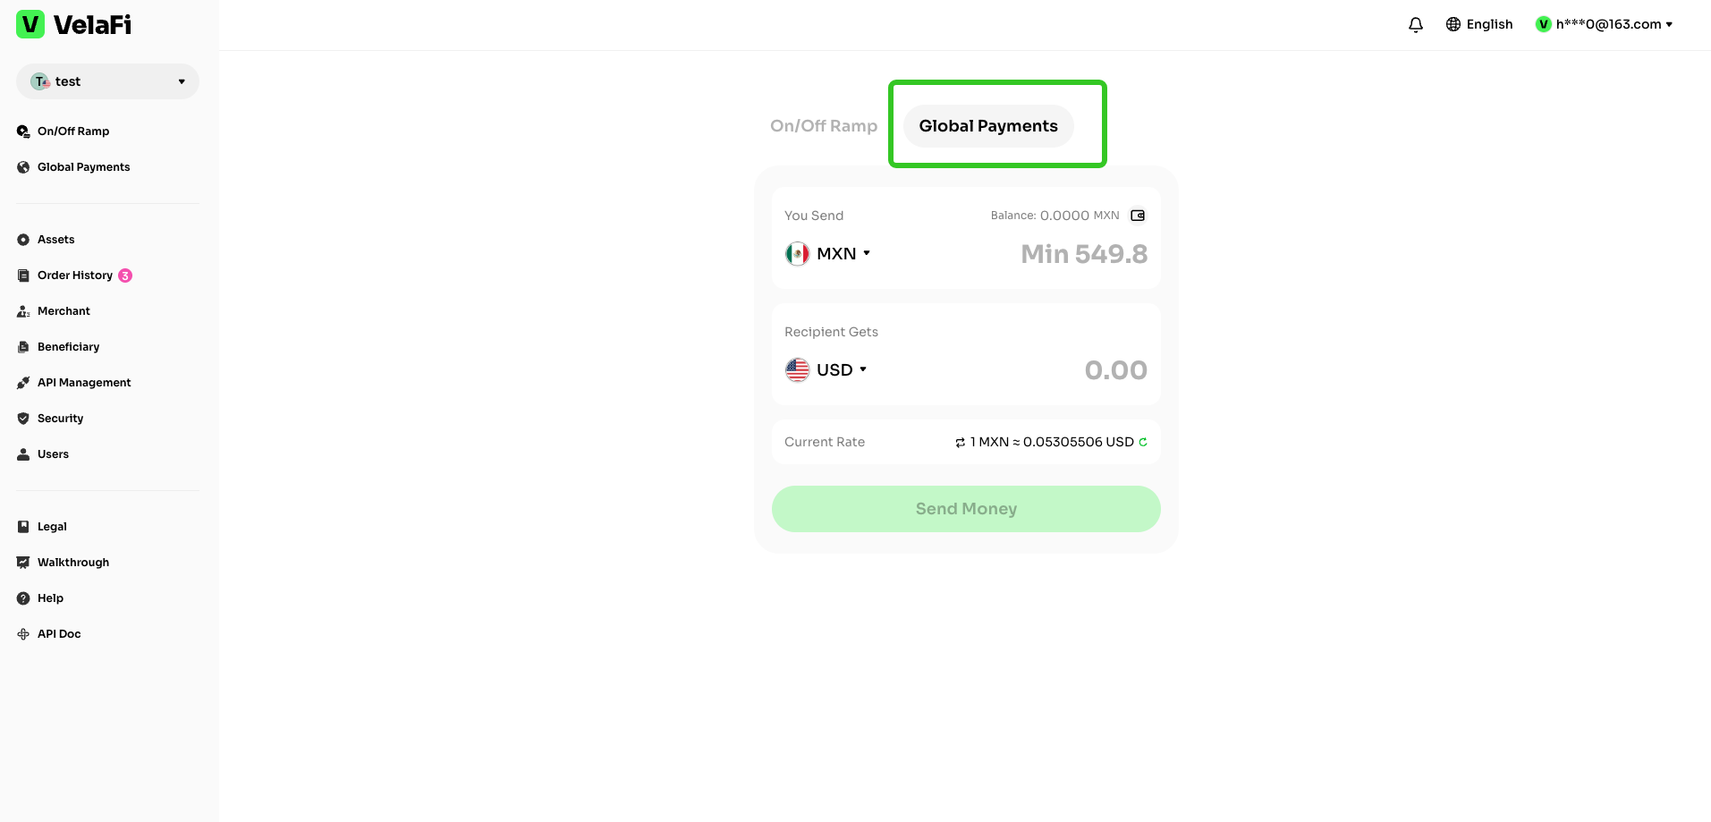This screenshot has height=822, width=1711.
Task: Expand the user email account menu
Action: pyautogui.click(x=1605, y=24)
